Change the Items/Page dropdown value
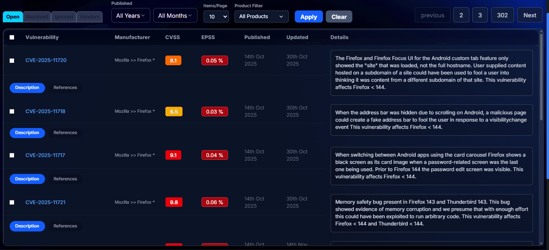 click(x=216, y=17)
